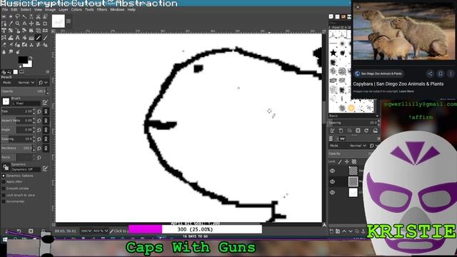
Task: Open the Windows menu
Action: [117, 9]
